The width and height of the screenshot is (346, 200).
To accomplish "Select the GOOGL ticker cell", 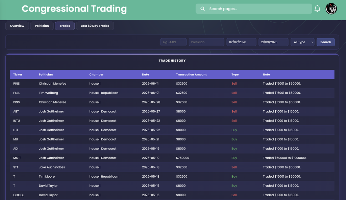I will [19, 195].
